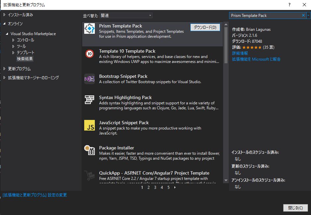Viewport: 311px width, 215px height.
Task: Close the dialog with 閉じる(C)
Action: tap(295, 208)
